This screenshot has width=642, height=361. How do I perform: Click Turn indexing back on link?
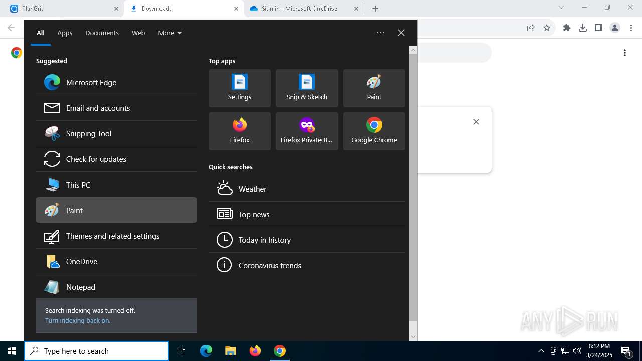(x=78, y=321)
